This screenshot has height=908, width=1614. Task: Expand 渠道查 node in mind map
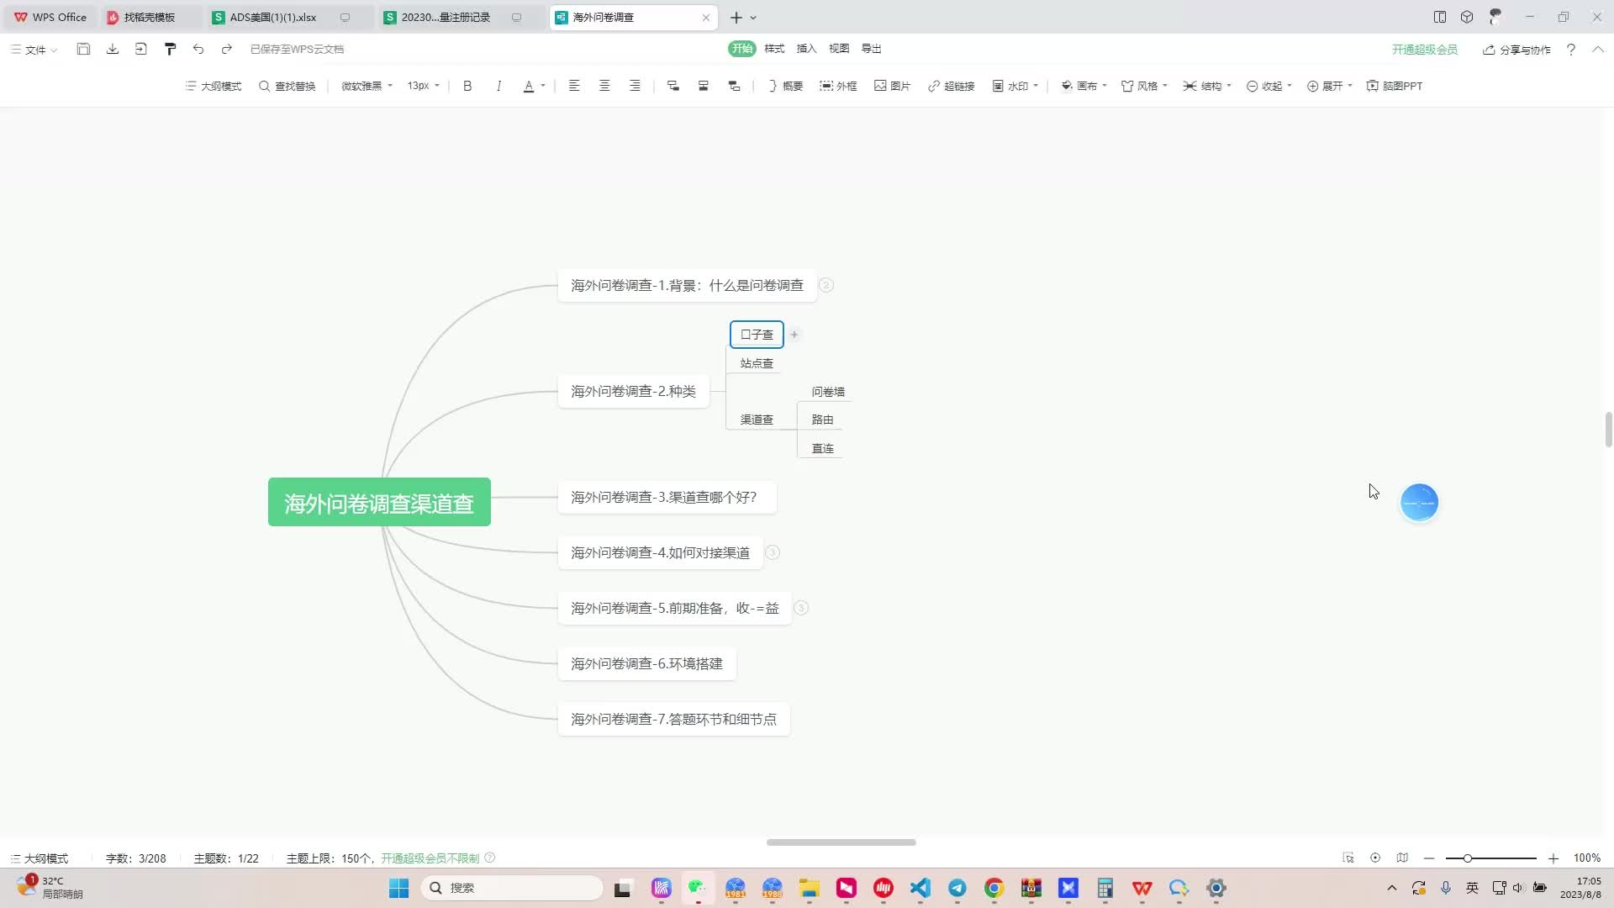pyautogui.click(x=757, y=419)
